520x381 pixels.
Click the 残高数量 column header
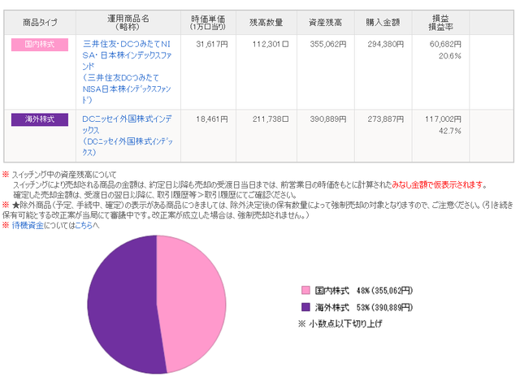coord(266,23)
